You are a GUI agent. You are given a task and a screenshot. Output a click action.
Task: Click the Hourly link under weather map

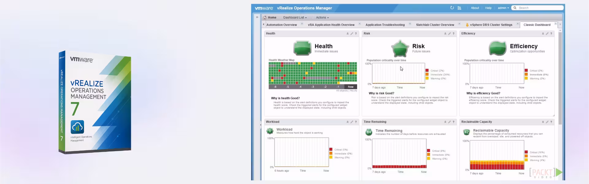pos(354,91)
